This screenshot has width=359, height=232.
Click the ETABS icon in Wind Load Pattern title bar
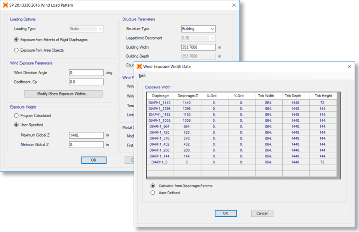tap(6, 5)
